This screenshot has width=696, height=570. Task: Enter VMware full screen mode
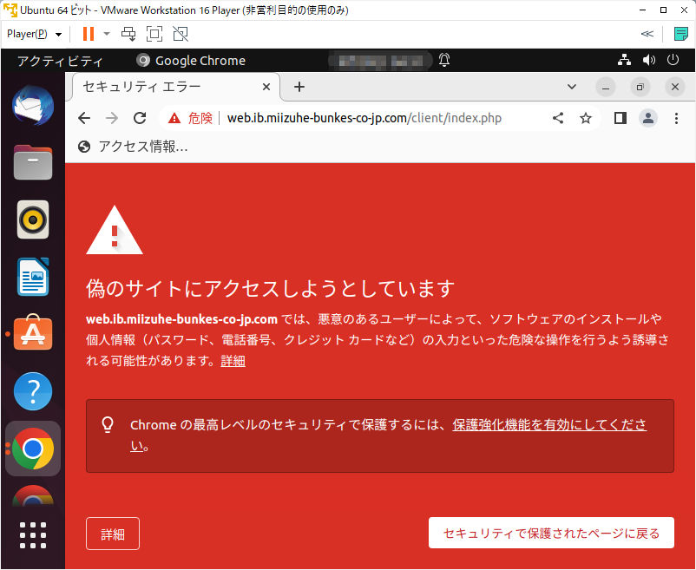[154, 34]
